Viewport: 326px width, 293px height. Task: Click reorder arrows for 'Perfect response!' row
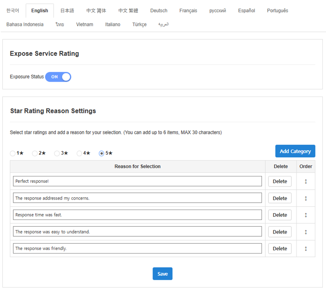[306, 181]
